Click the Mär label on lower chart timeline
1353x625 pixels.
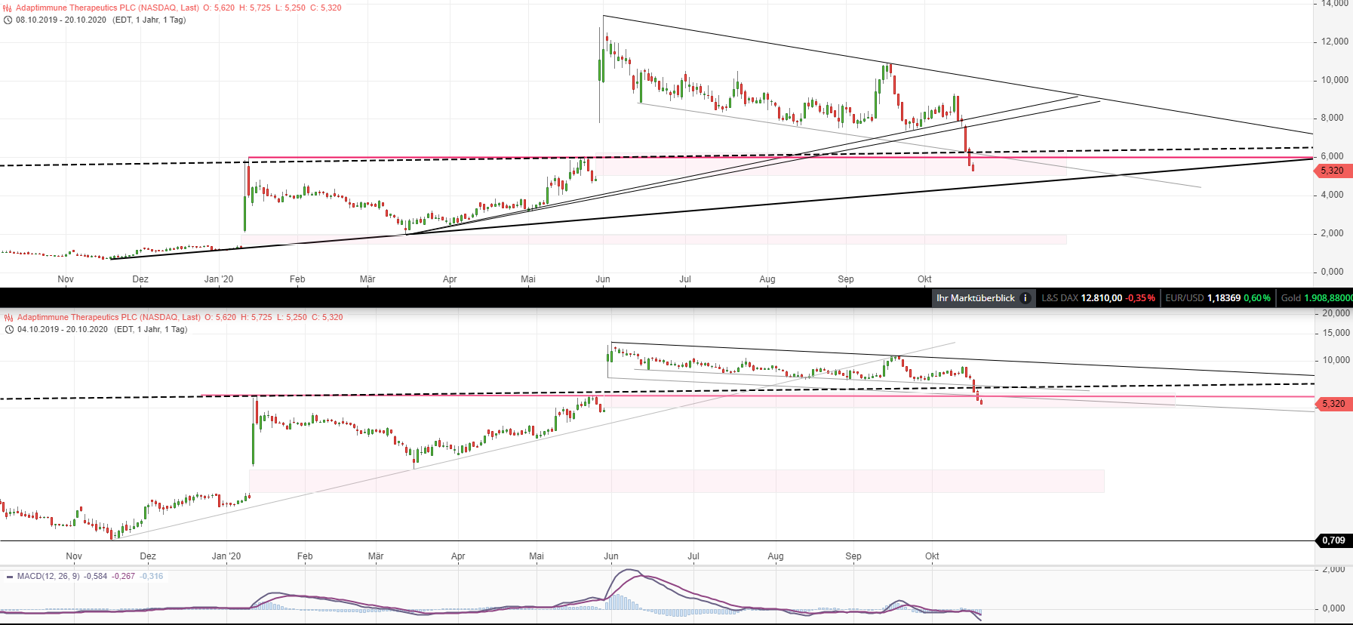[376, 557]
